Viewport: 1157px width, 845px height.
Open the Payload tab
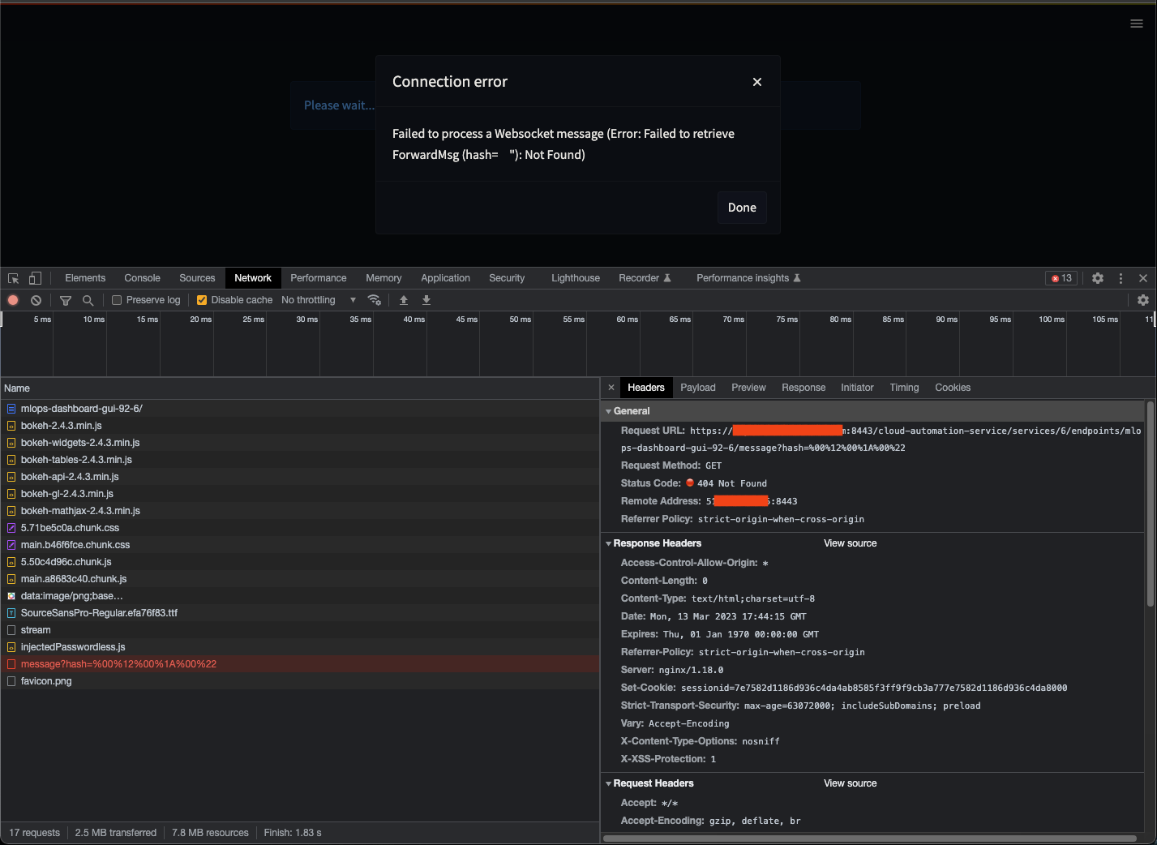pos(698,388)
